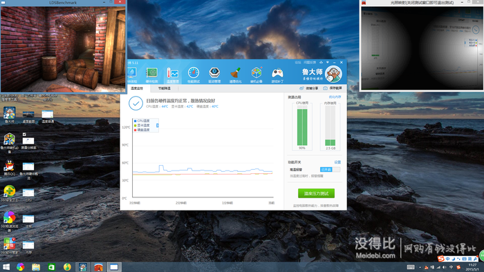Open colorful 360 browser taskbar icon

click(x=20, y=266)
